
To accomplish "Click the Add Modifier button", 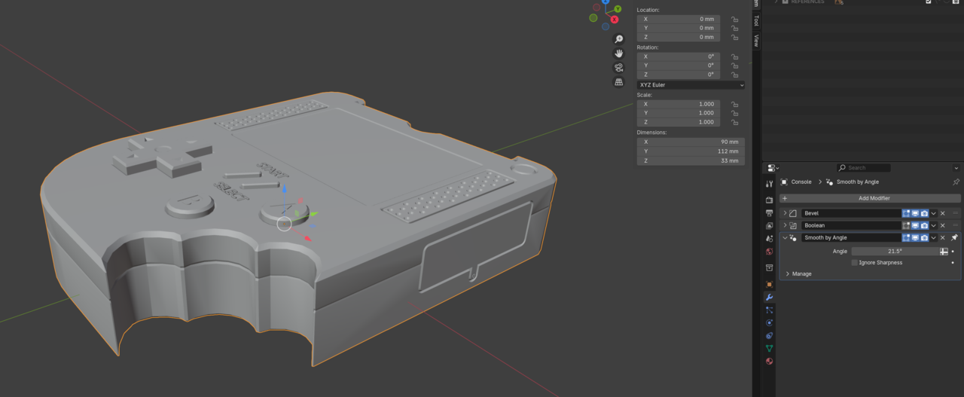I will (x=870, y=198).
